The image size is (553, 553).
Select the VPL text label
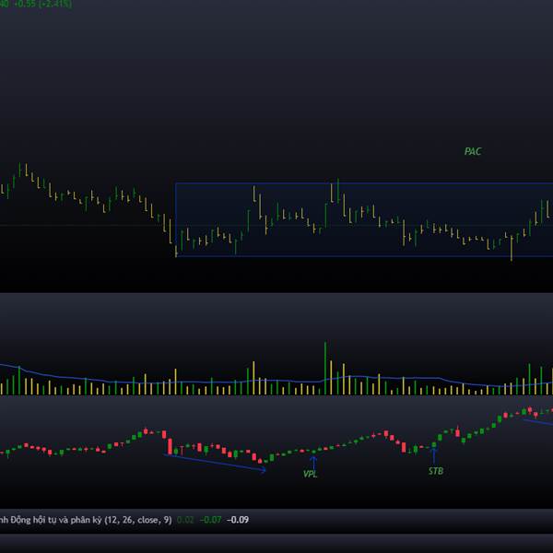[310, 474]
